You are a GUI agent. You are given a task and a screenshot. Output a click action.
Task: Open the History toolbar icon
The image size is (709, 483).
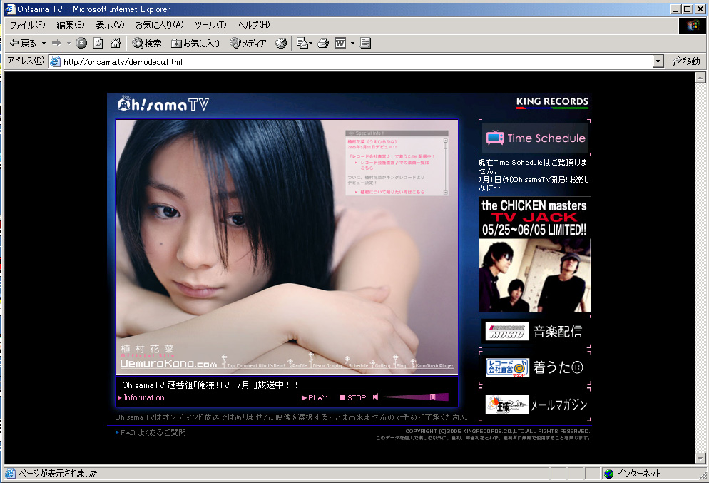point(281,44)
